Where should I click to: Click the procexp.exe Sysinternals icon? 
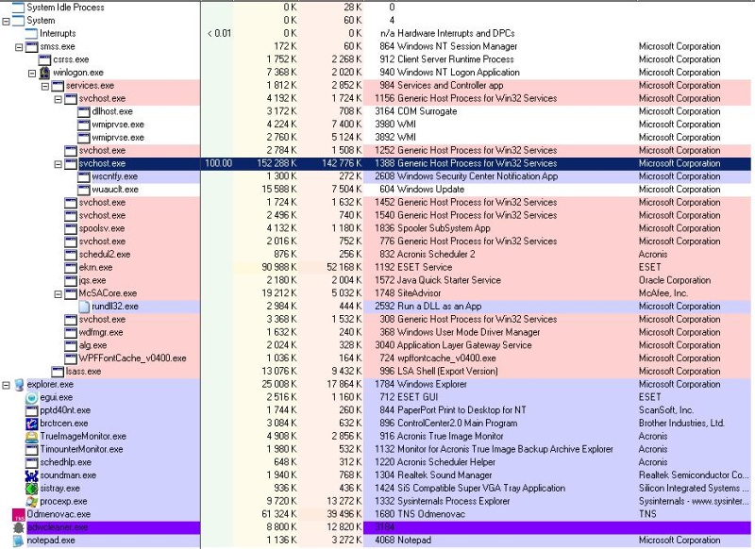[x=32, y=502]
